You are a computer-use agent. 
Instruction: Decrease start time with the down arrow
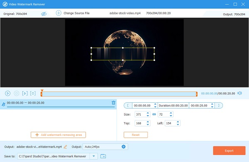click(x=155, y=107)
